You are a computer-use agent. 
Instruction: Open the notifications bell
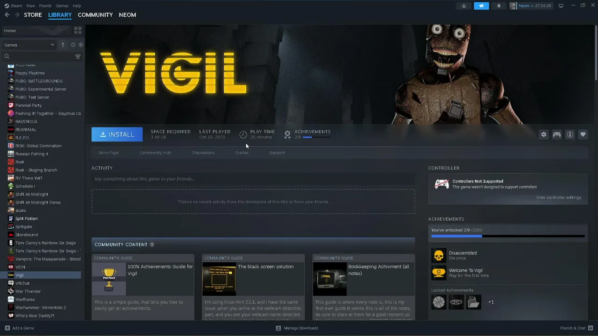499,6
